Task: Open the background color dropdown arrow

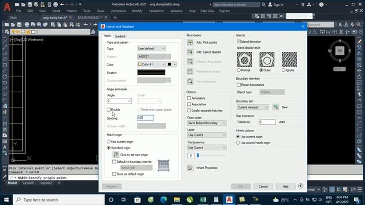Action: (x=175, y=64)
